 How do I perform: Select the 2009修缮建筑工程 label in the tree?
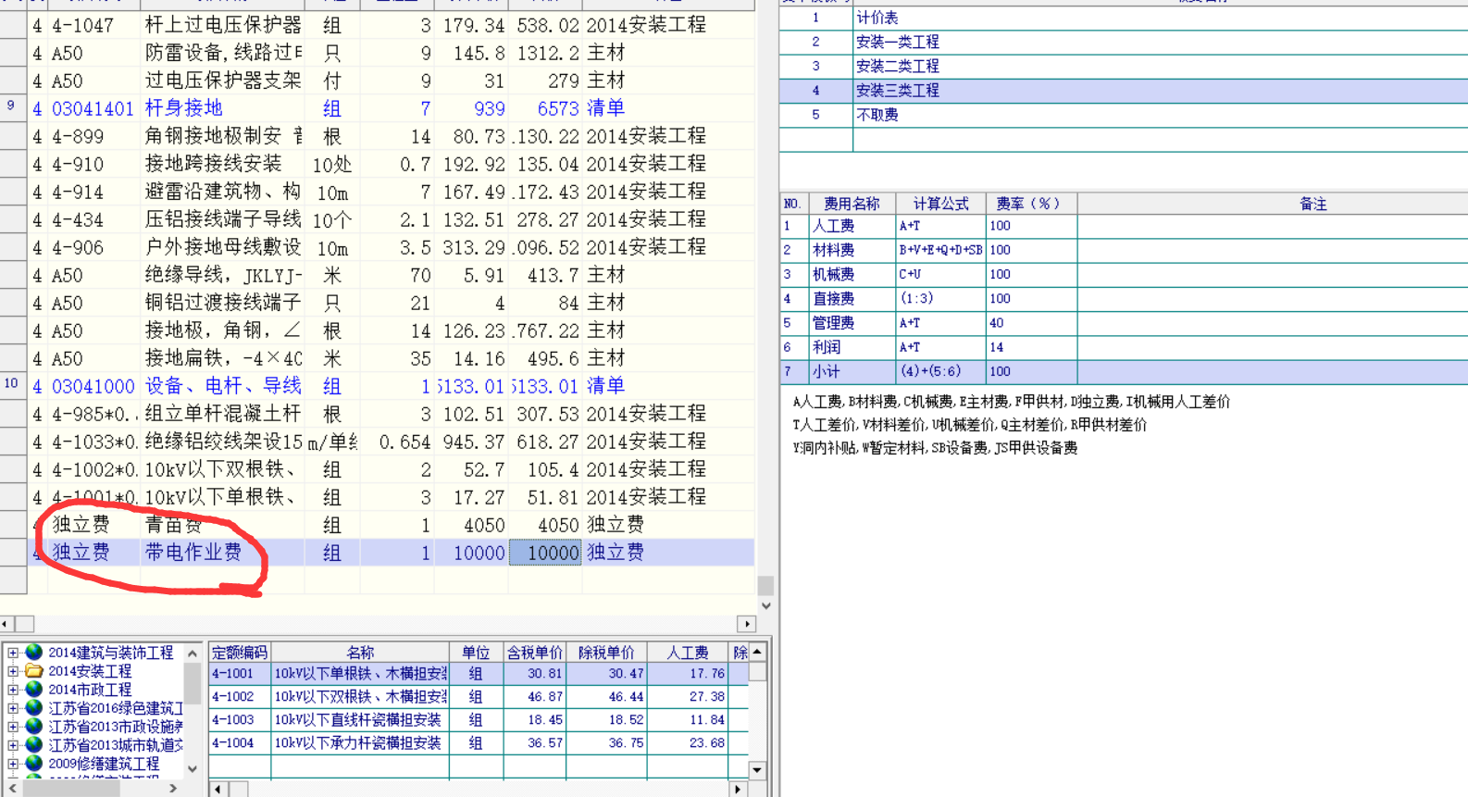pyautogui.click(x=104, y=764)
